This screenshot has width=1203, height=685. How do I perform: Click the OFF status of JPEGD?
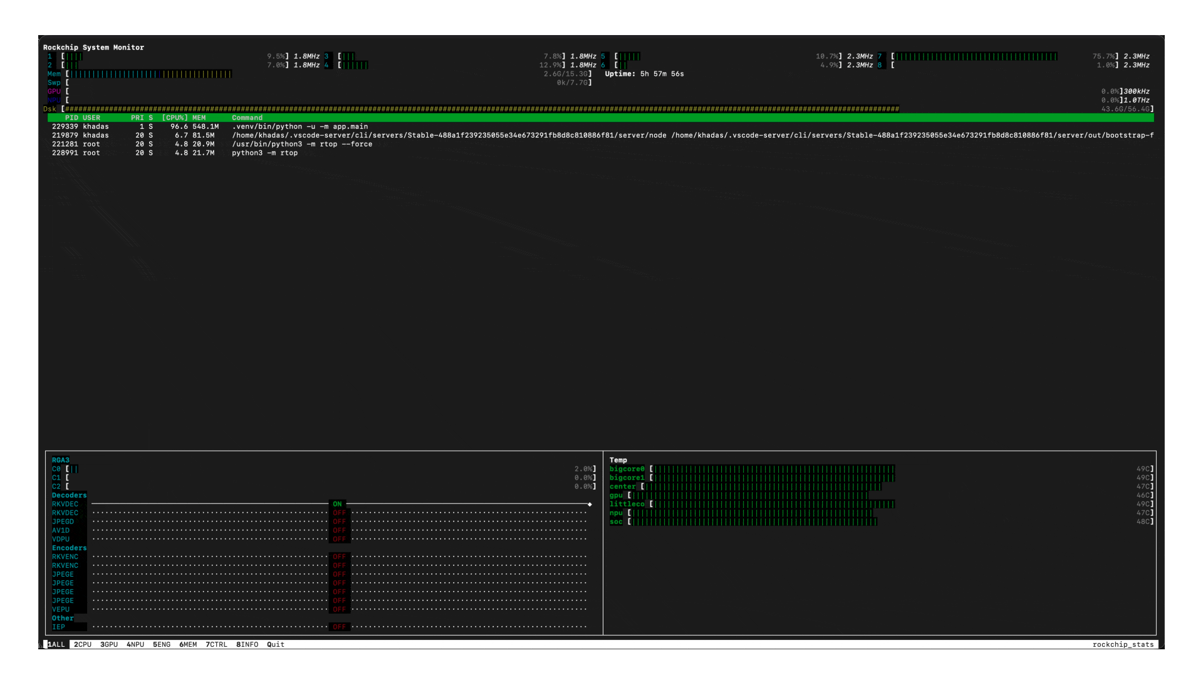340,522
